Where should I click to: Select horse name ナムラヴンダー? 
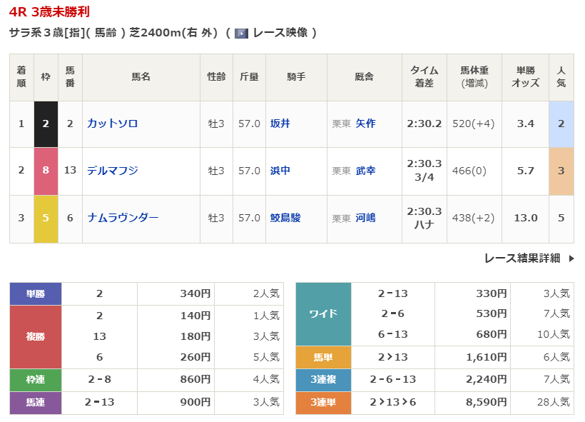click(123, 218)
